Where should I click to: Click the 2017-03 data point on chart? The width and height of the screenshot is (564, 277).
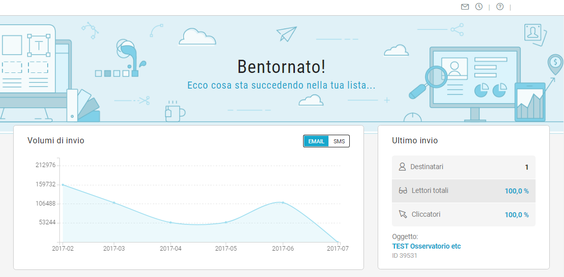point(114,203)
